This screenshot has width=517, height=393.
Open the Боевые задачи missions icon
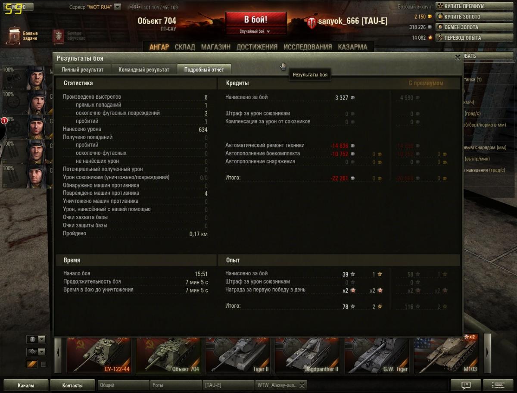click(14, 36)
